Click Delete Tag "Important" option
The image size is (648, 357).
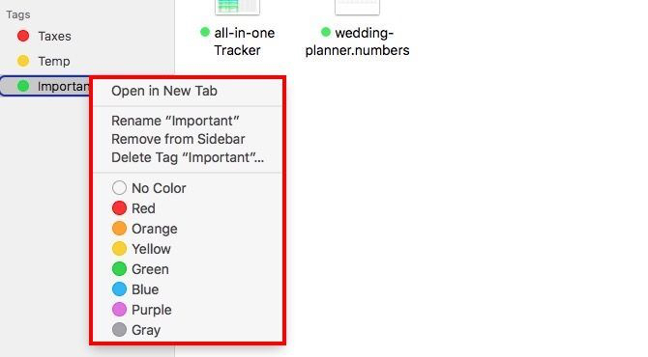(188, 157)
